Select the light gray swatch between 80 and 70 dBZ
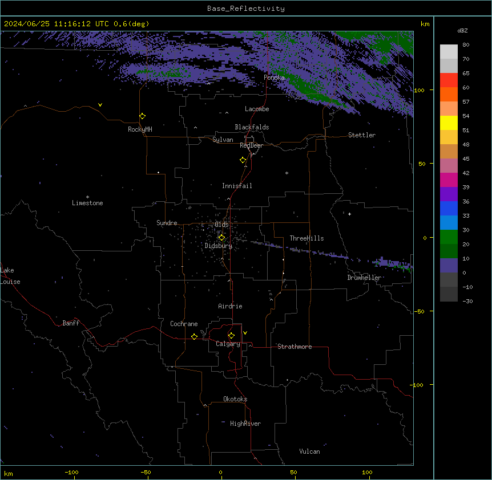492x480 pixels. [449, 52]
